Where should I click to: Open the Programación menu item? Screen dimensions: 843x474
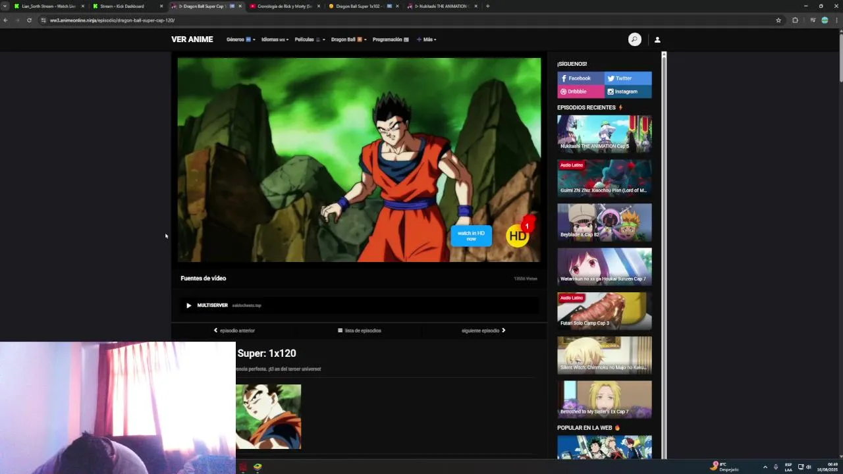tap(391, 39)
